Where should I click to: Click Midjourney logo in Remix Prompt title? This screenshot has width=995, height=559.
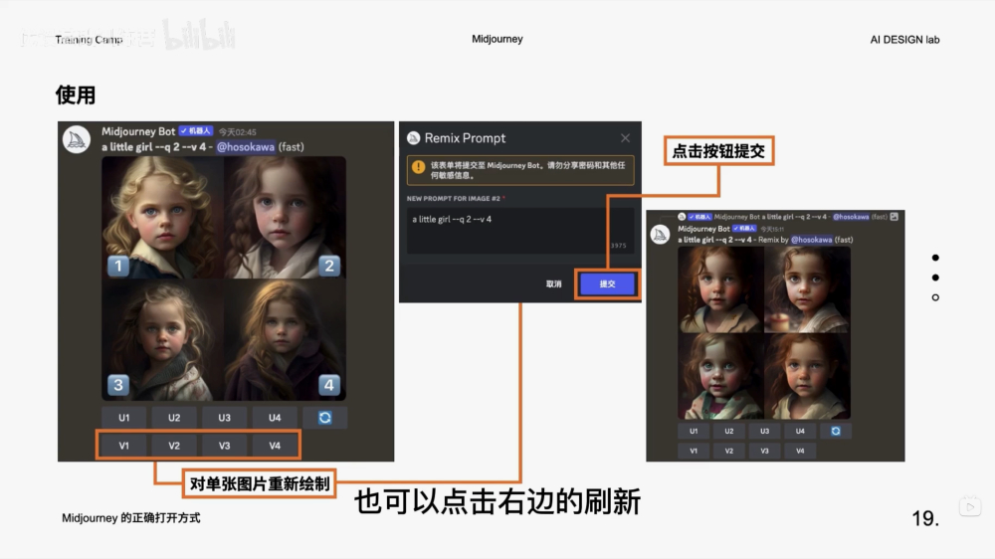coord(414,137)
